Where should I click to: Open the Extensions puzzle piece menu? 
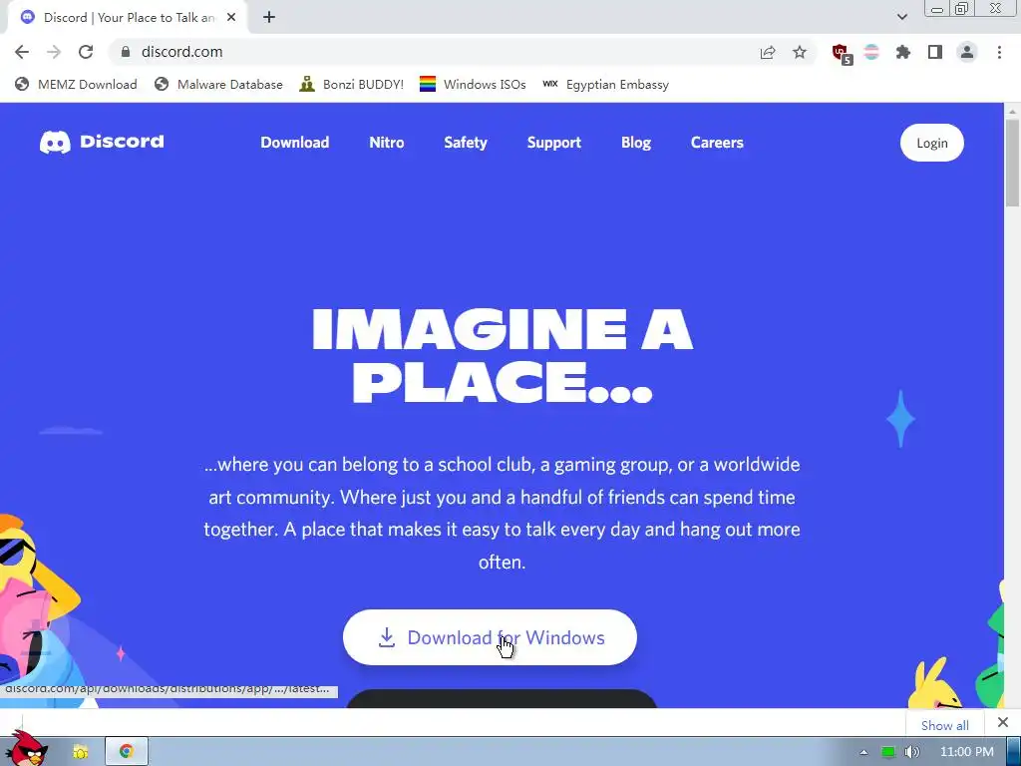tap(903, 52)
